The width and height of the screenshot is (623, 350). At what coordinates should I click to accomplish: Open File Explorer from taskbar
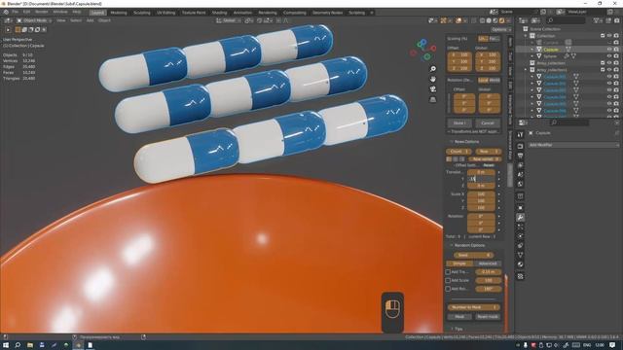pos(30,345)
